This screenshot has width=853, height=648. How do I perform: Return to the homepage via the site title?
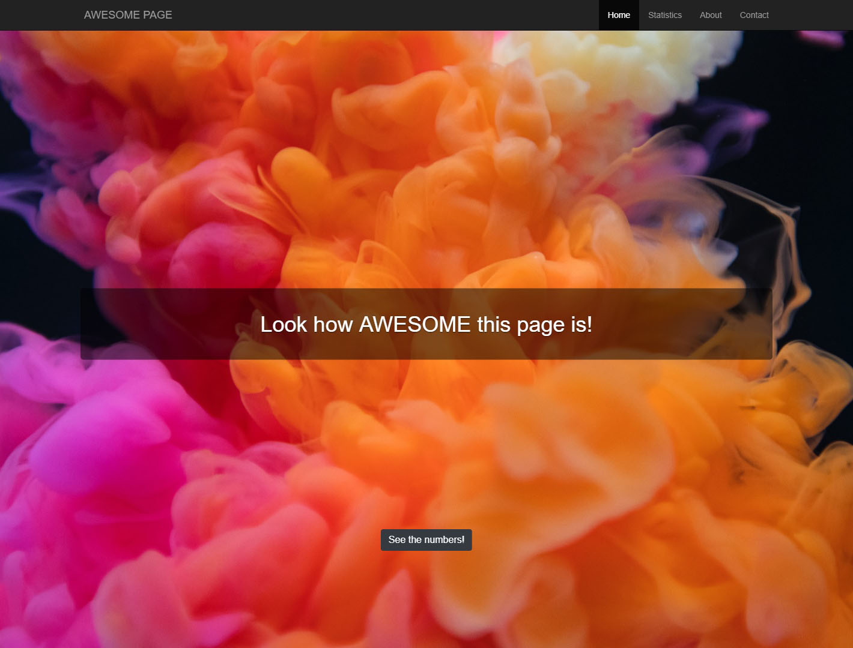tap(128, 15)
